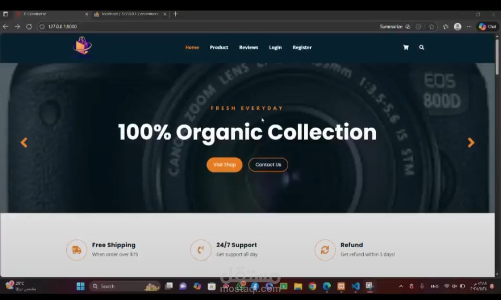Open browser Settings and more ellipsis
Viewport: 501px width, 300px height.
pyautogui.click(x=469, y=26)
